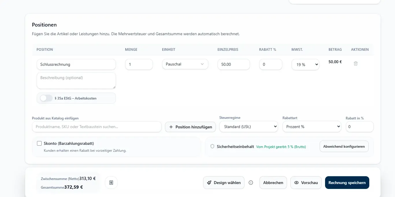The image size is (395, 197).
Task: Click Position hinzufügen button
Action: click(190, 127)
